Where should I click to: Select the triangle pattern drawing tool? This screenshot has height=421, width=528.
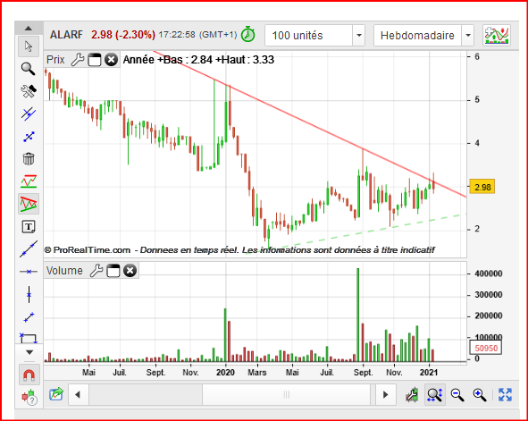[x=29, y=204]
